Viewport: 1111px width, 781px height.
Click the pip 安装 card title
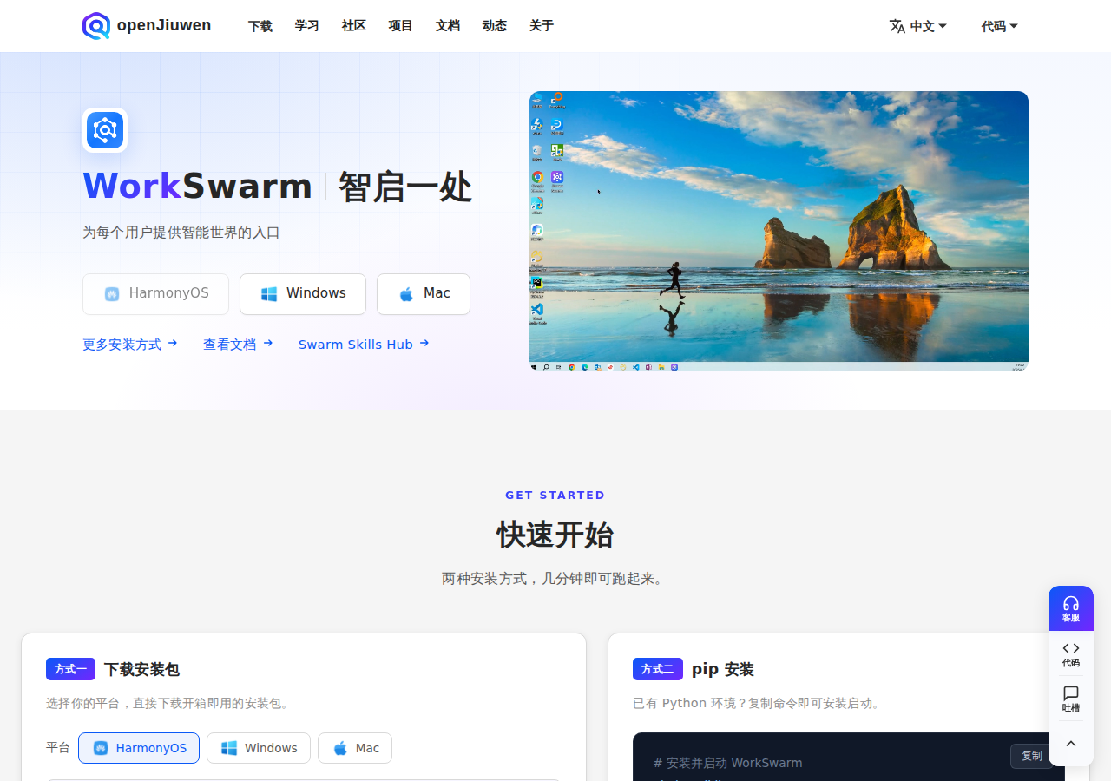[723, 669]
